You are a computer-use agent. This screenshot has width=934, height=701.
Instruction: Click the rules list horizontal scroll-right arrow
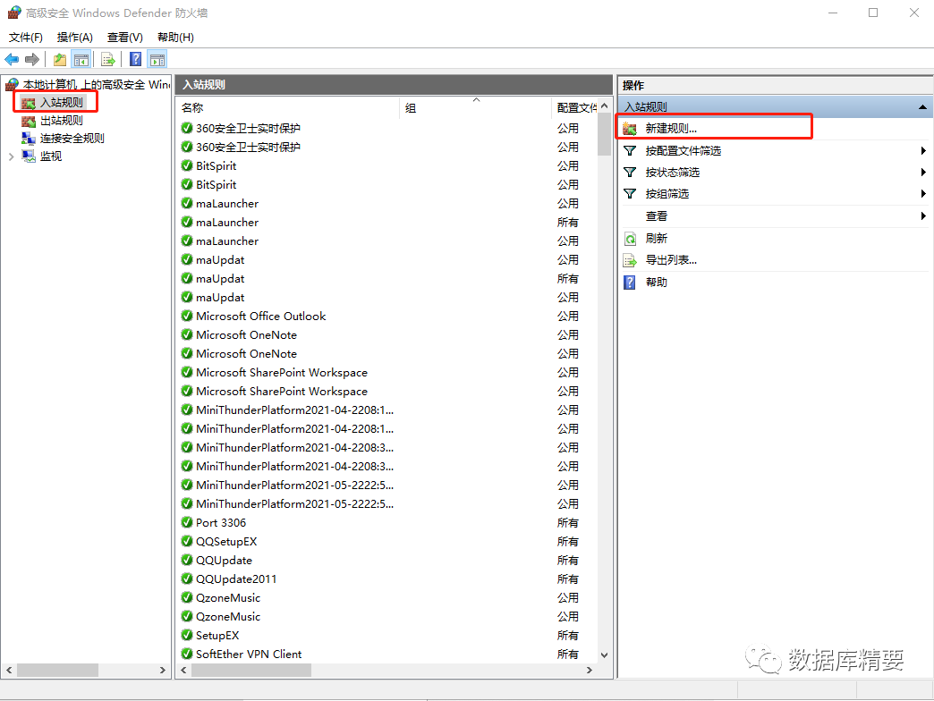[589, 670]
